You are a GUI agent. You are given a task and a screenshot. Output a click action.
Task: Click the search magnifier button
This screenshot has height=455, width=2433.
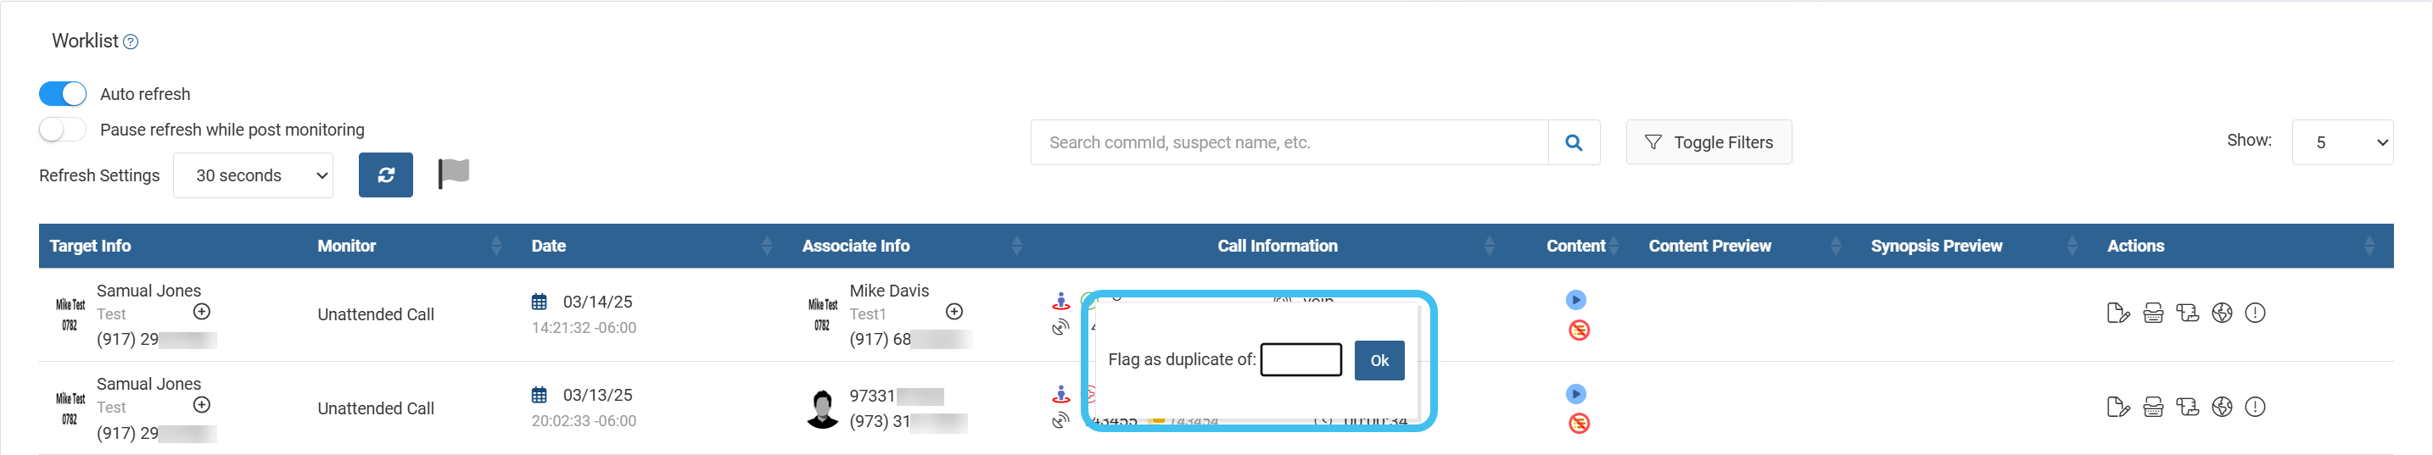(x=1574, y=142)
